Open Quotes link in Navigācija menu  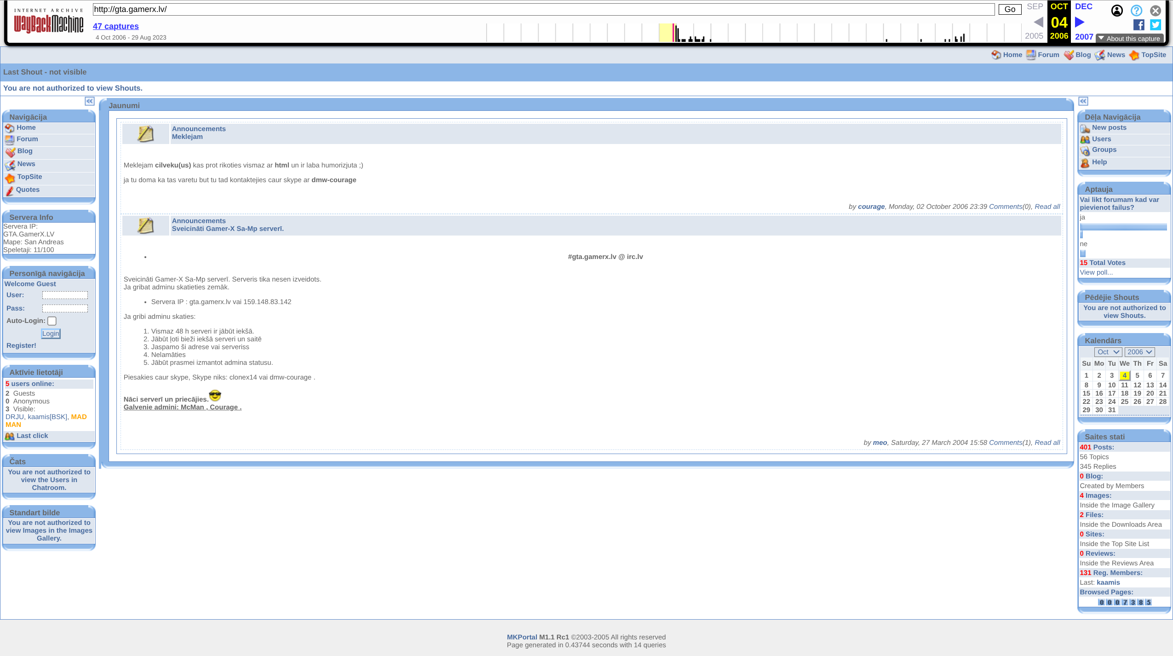[x=28, y=190]
